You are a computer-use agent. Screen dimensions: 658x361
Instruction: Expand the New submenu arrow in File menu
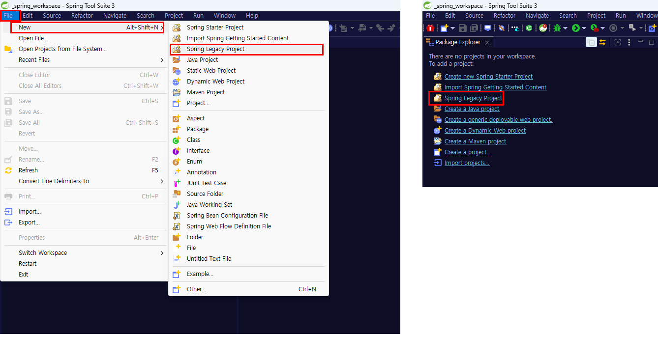pos(162,28)
